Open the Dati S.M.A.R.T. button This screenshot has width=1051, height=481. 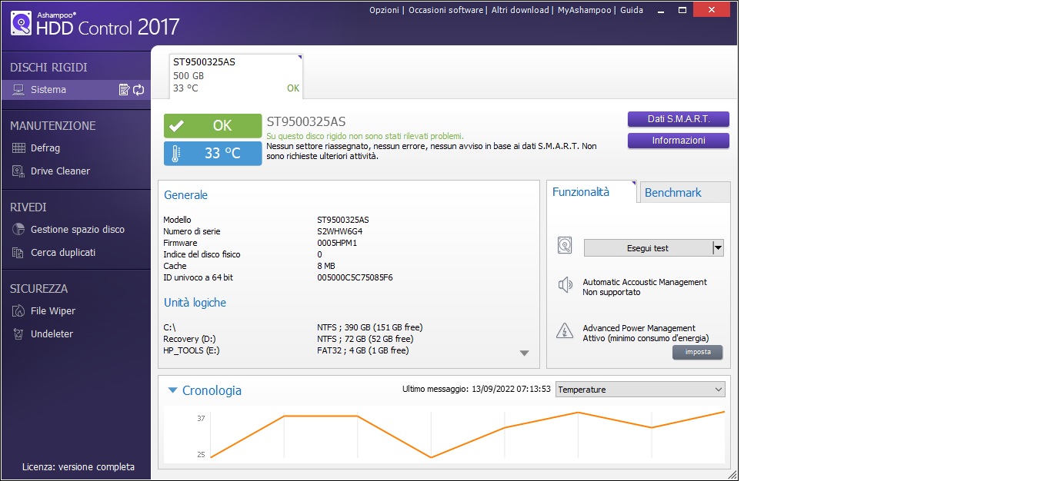678,119
